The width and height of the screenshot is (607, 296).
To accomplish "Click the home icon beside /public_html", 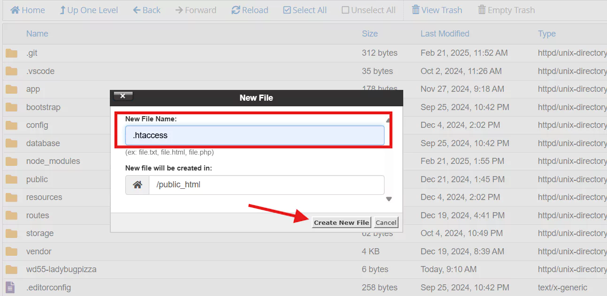I will [138, 185].
